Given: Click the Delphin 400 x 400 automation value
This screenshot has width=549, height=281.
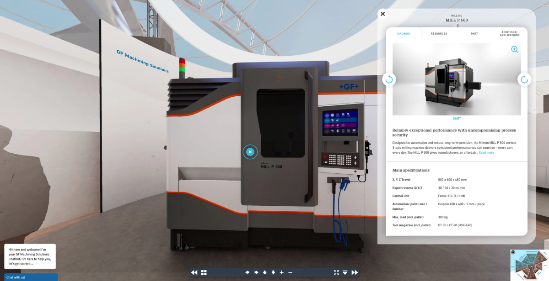Looking at the screenshot, I should coord(461,204).
